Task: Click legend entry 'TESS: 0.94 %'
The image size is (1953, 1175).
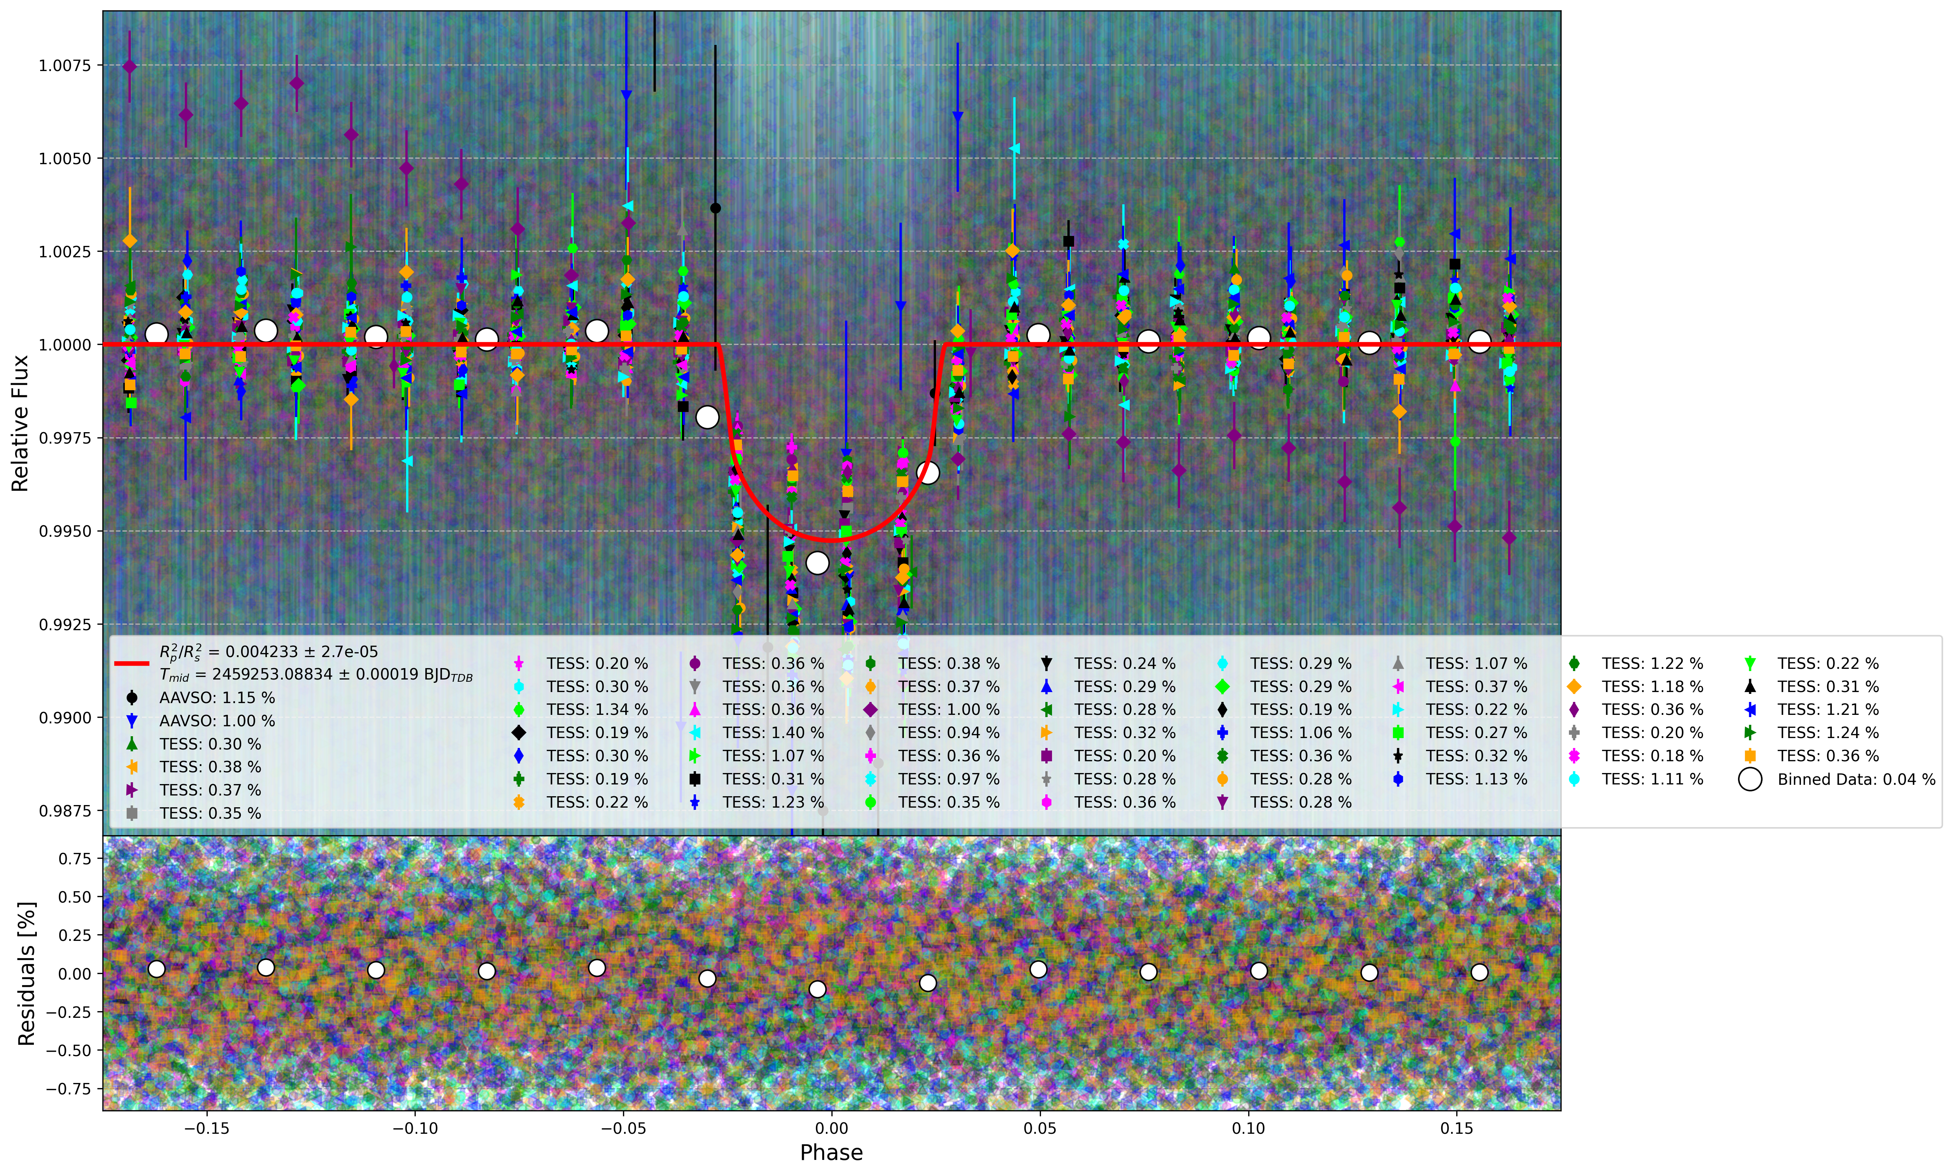Action: click(x=949, y=733)
